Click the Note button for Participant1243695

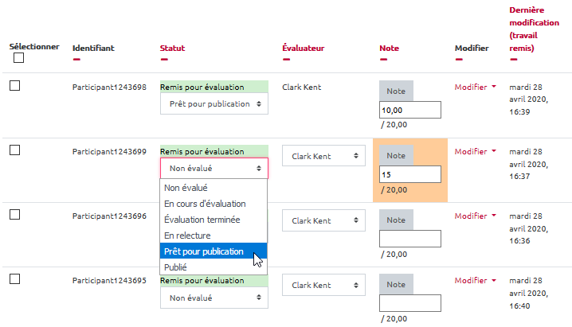tap(396, 284)
